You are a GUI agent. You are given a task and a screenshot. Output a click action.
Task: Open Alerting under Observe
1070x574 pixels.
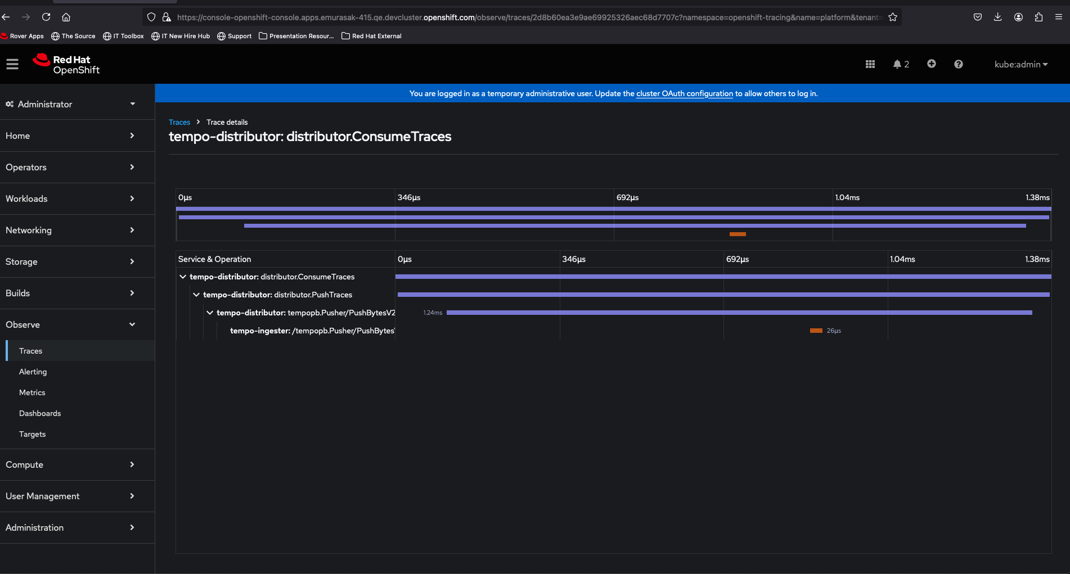(x=80, y=372)
